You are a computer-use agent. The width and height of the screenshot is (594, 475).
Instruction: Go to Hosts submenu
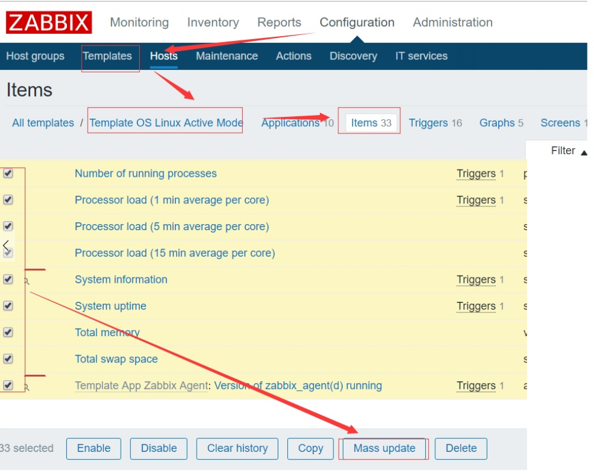(163, 56)
